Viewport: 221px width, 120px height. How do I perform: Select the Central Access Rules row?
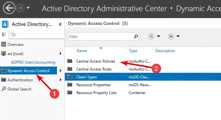143,69
